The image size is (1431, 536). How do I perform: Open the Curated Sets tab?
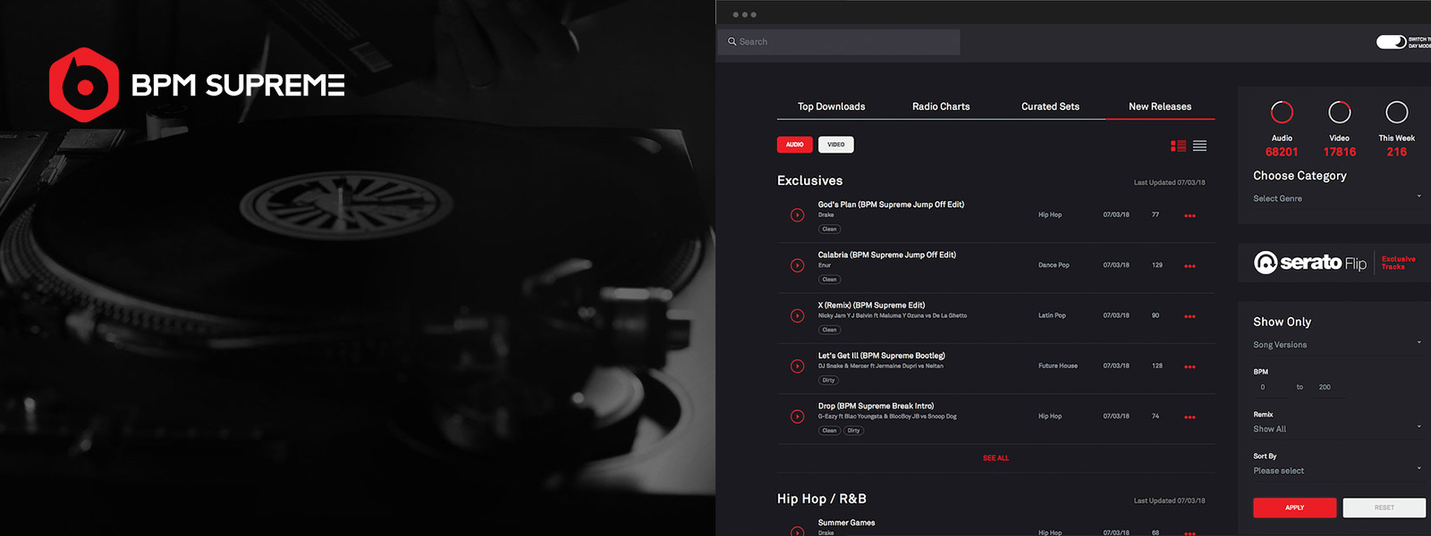1050,106
